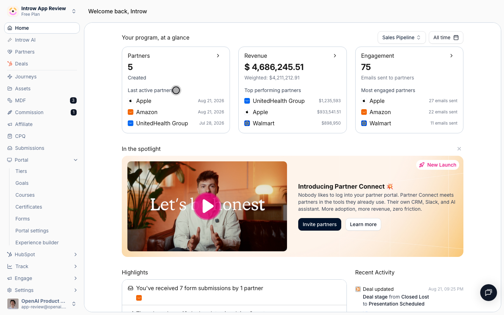Open the All time date range picker

click(446, 37)
